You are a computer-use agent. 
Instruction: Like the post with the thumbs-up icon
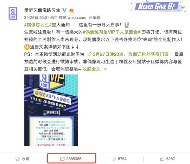click(x=162, y=159)
